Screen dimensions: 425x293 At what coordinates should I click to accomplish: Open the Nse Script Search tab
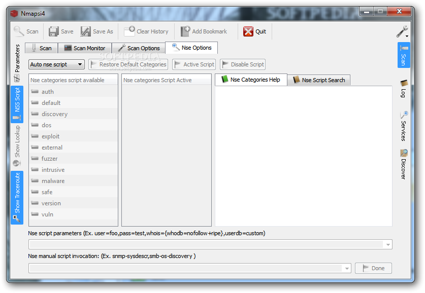319,80
